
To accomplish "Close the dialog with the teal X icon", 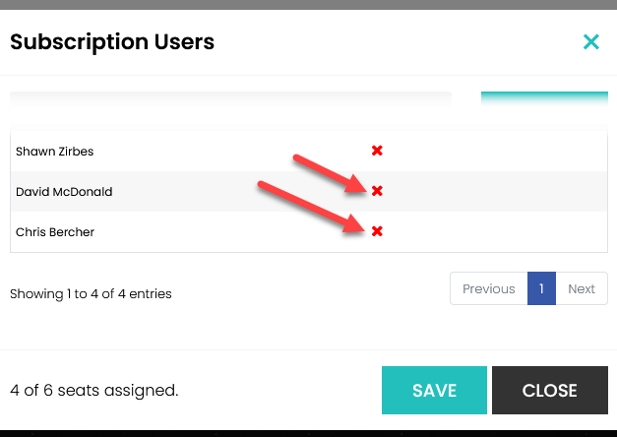I will tap(590, 41).
